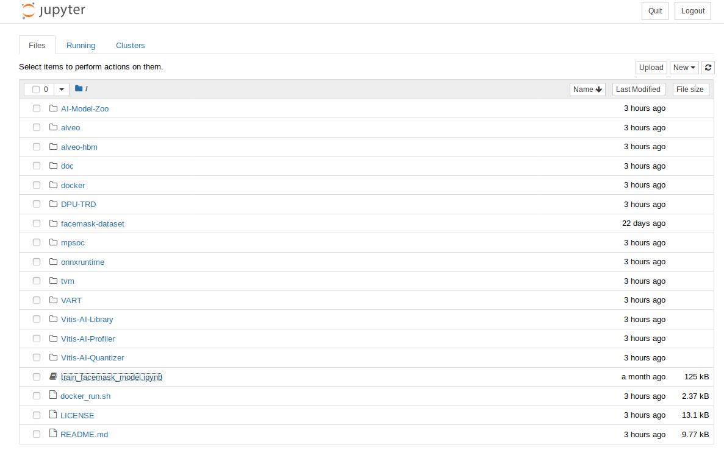Open the mpsoc folder
The height and width of the screenshot is (453, 724).
click(x=73, y=243)
